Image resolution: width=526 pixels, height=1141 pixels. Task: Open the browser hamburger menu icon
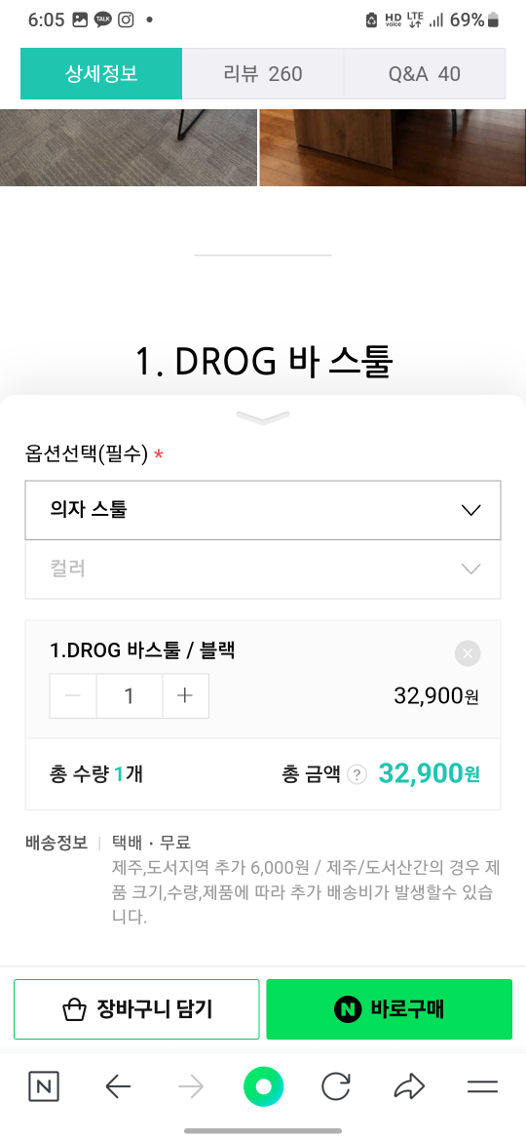482,1087
